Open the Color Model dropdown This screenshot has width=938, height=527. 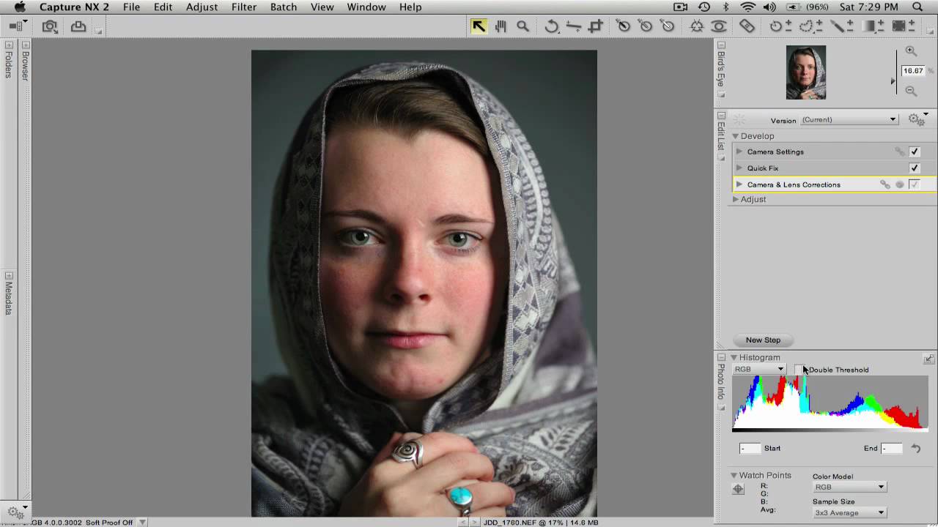[x=850, y=487]
